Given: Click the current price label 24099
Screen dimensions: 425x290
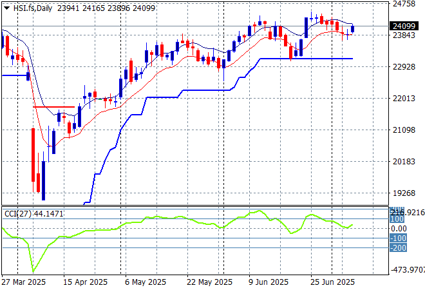Looking at the screenshot, I should tap(404, 26).
